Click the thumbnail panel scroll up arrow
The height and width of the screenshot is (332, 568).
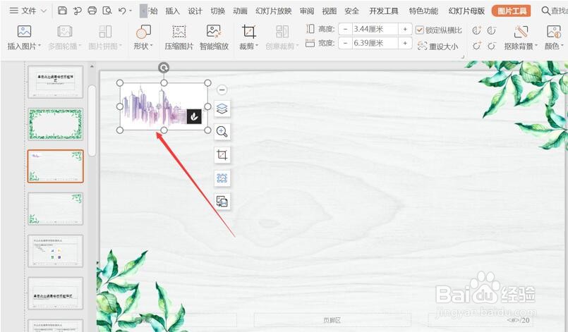click(92, 67)
